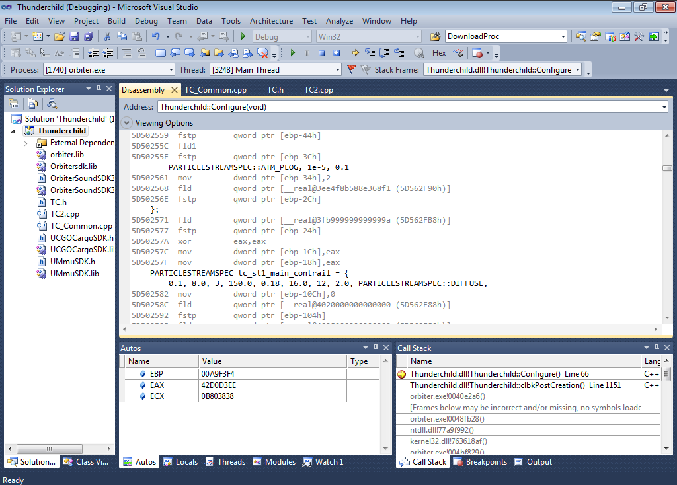Stop debugging with the blue square icon
Image resolution: width=677 pixels, height=485 pixels.
322,53
